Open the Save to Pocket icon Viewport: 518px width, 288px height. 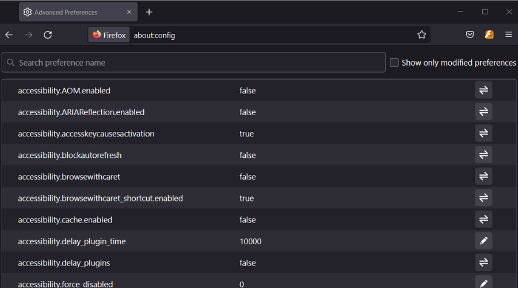(x=470, y=35)
